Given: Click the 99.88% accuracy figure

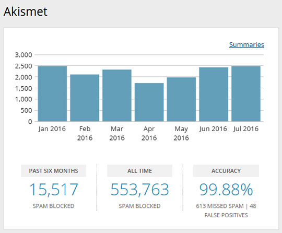Looking at the screenshot, I should pyautogui.click(x=226, y=190).
